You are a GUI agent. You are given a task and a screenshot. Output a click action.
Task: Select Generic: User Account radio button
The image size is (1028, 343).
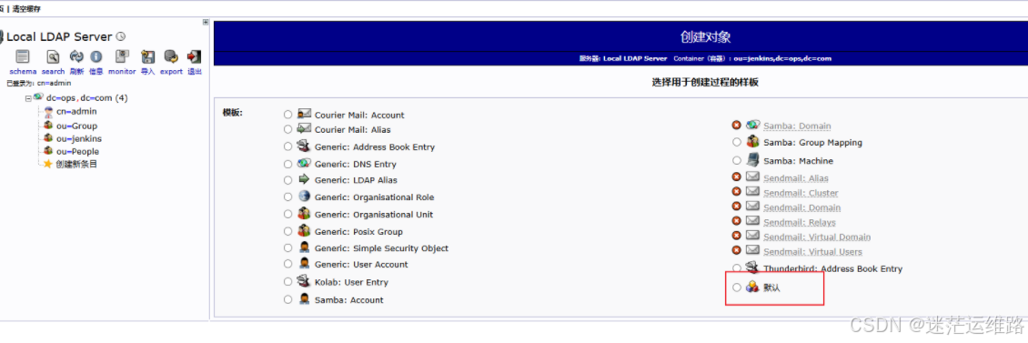pyautogui.click(x=287, y=264)
